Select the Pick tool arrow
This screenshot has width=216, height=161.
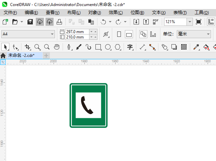point(5,47)
